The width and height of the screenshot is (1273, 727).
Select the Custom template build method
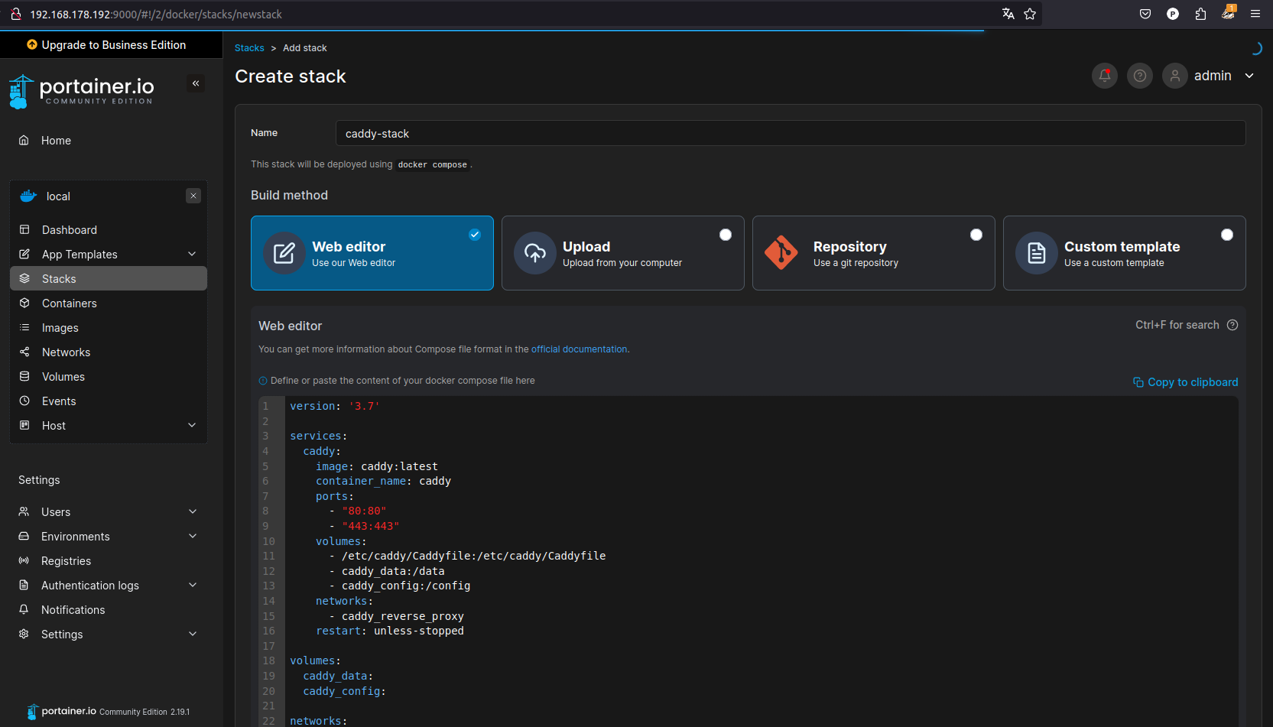click(x=1226, y=235)
